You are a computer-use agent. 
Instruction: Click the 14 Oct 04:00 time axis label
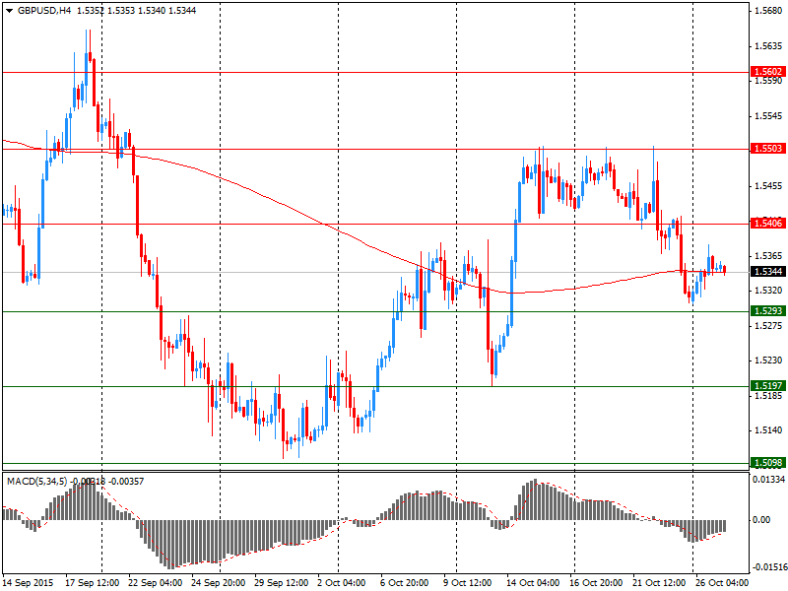click(533, 583)
